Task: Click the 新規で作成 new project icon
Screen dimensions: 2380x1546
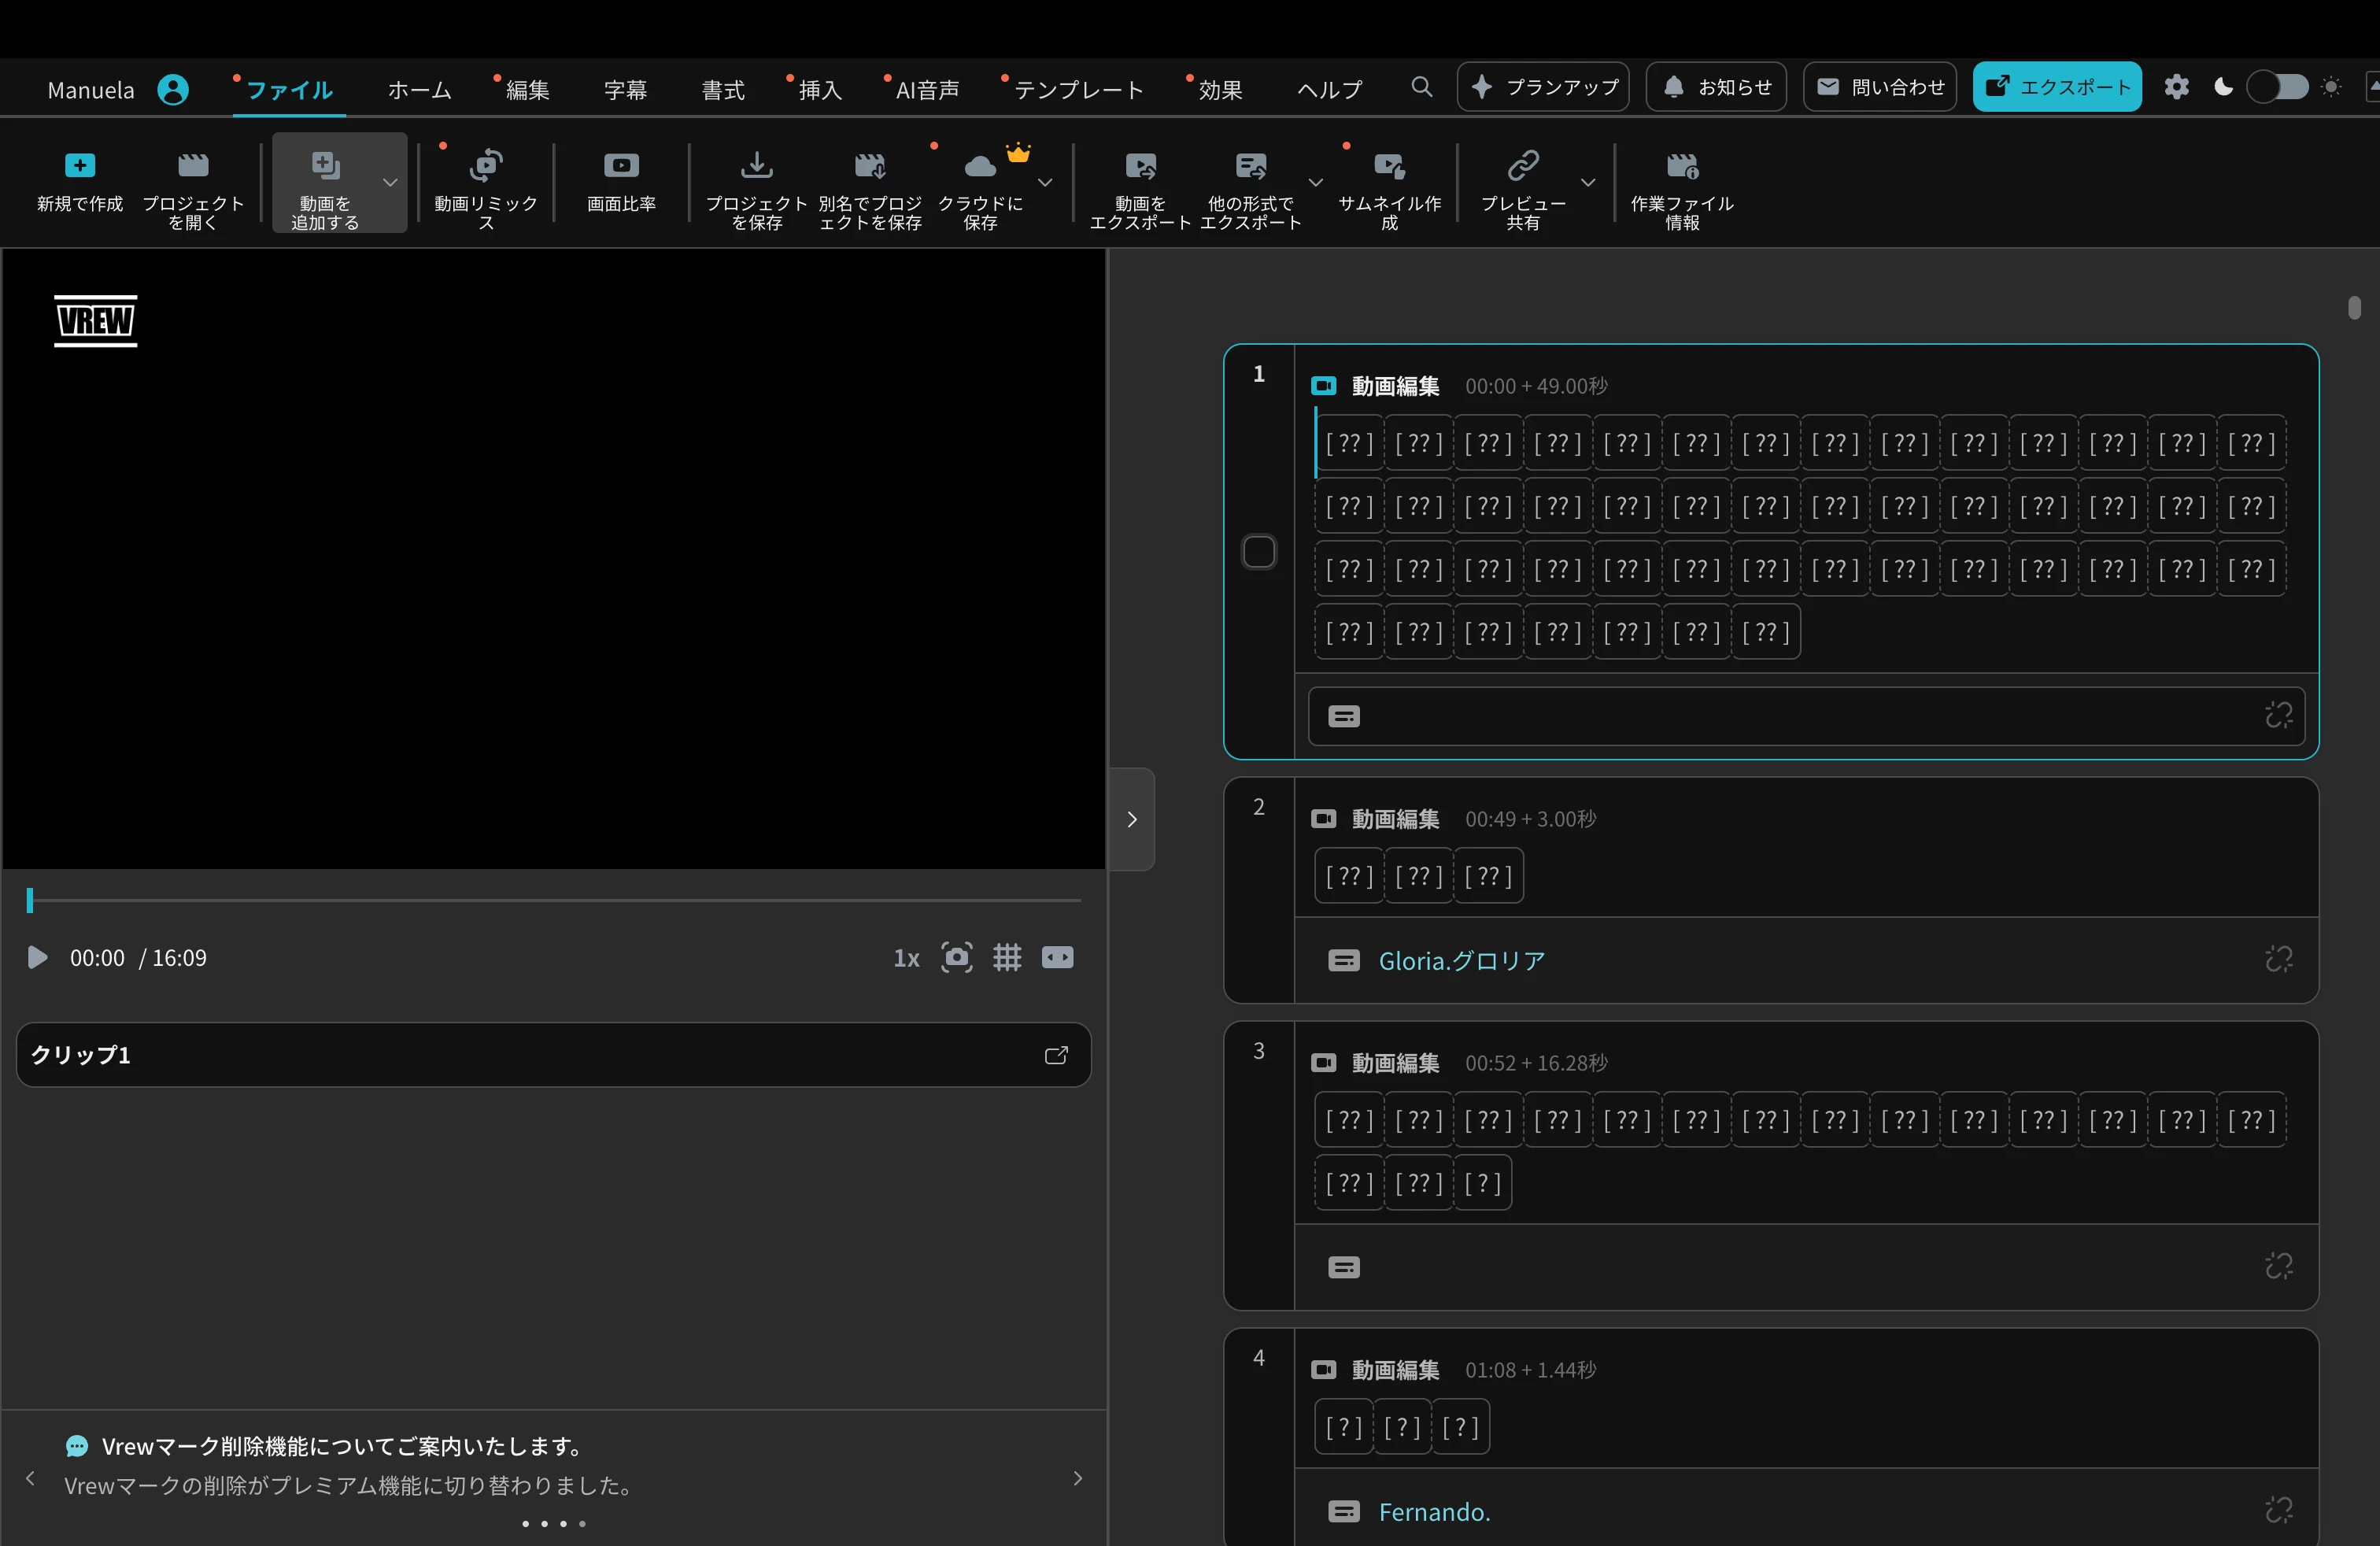Action: pyautogui.click(x=79, y=166)
